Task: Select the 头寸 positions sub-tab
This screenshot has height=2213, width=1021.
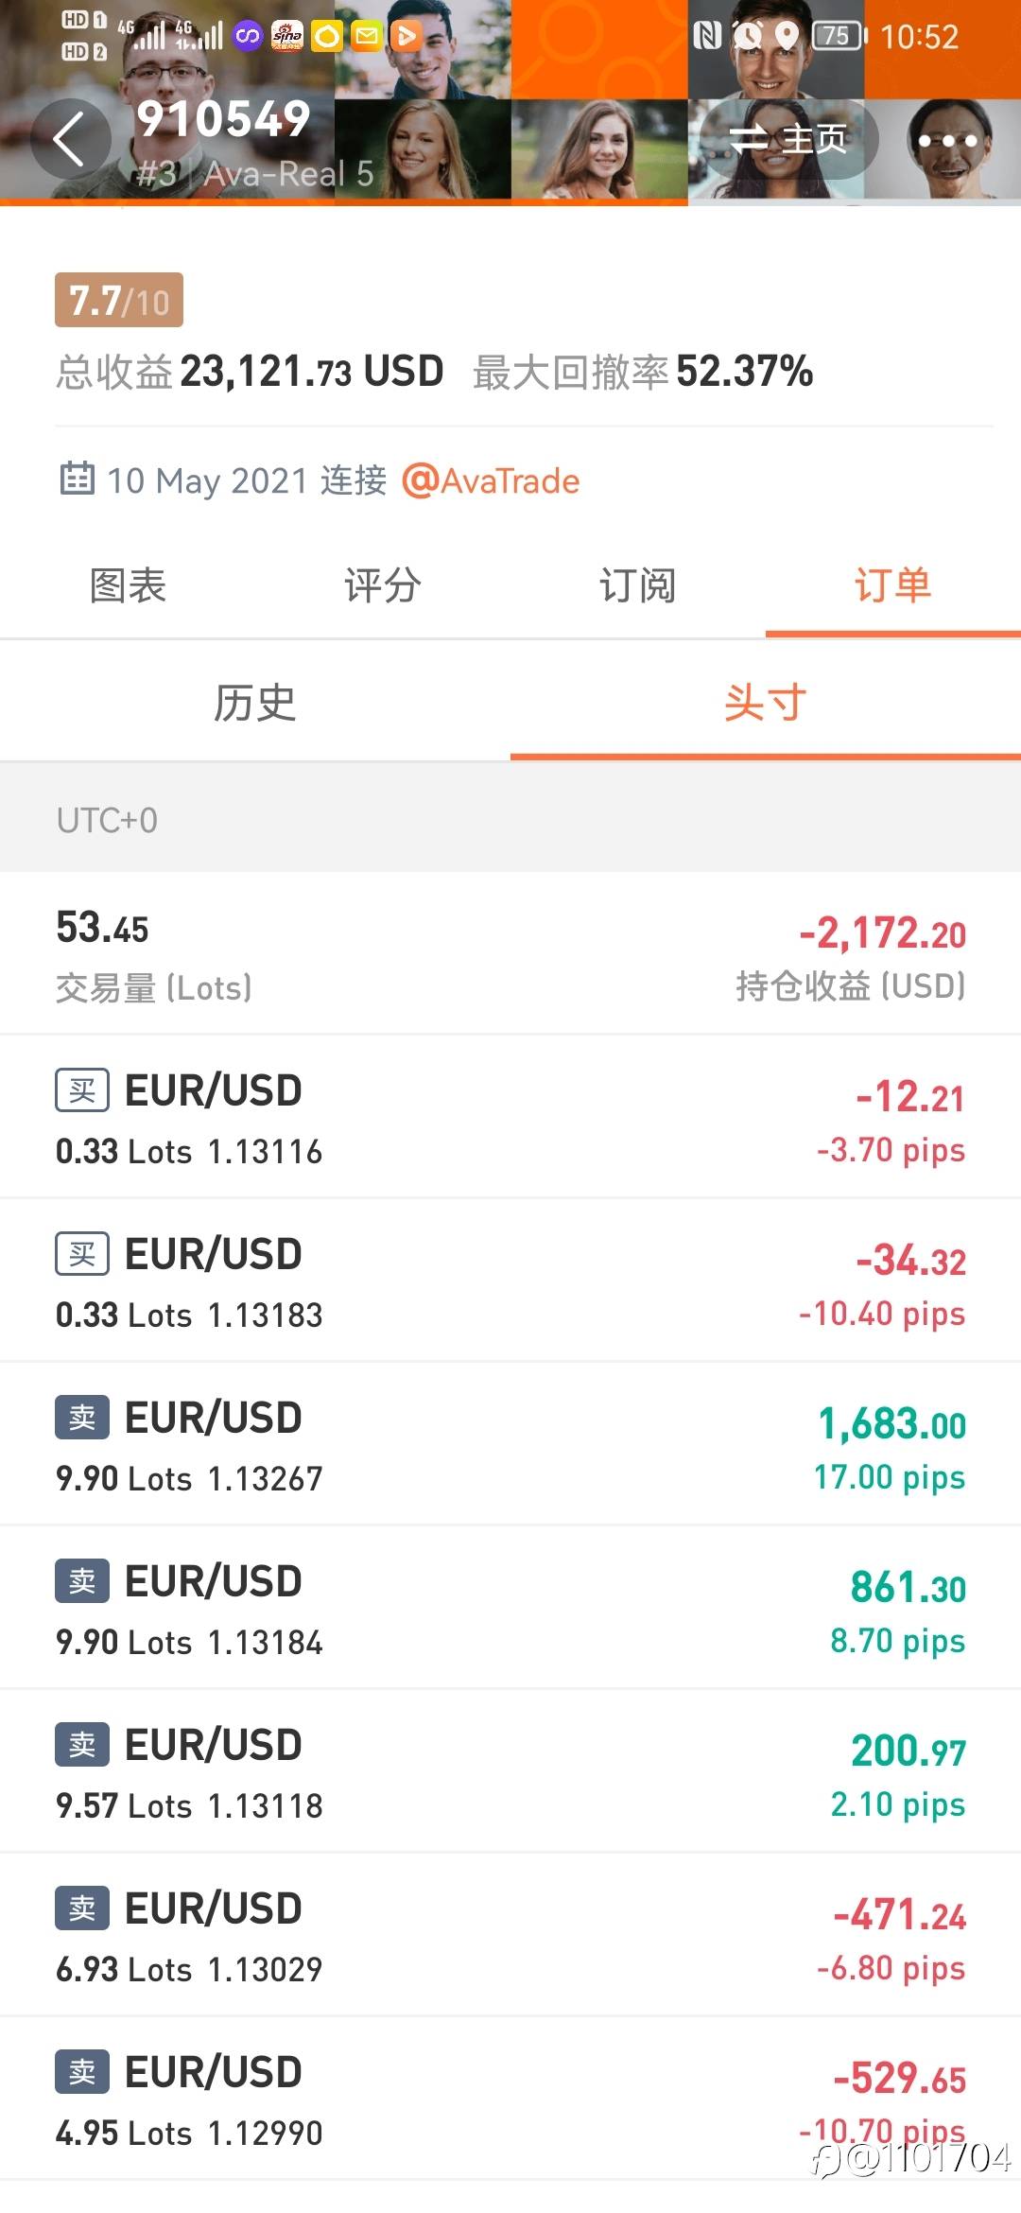Action: [x=766, y=703]
